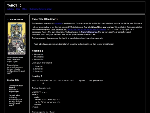Viewport: 150px width, 113px height.
Task: Click the '<h1>My First Heading</h1>' code line
Action: [x=47, y=100]
